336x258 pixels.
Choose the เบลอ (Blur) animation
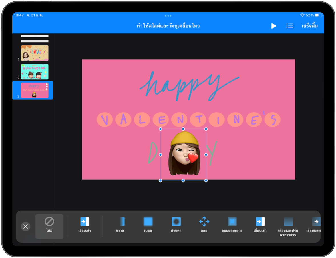[x=148, y=225]
